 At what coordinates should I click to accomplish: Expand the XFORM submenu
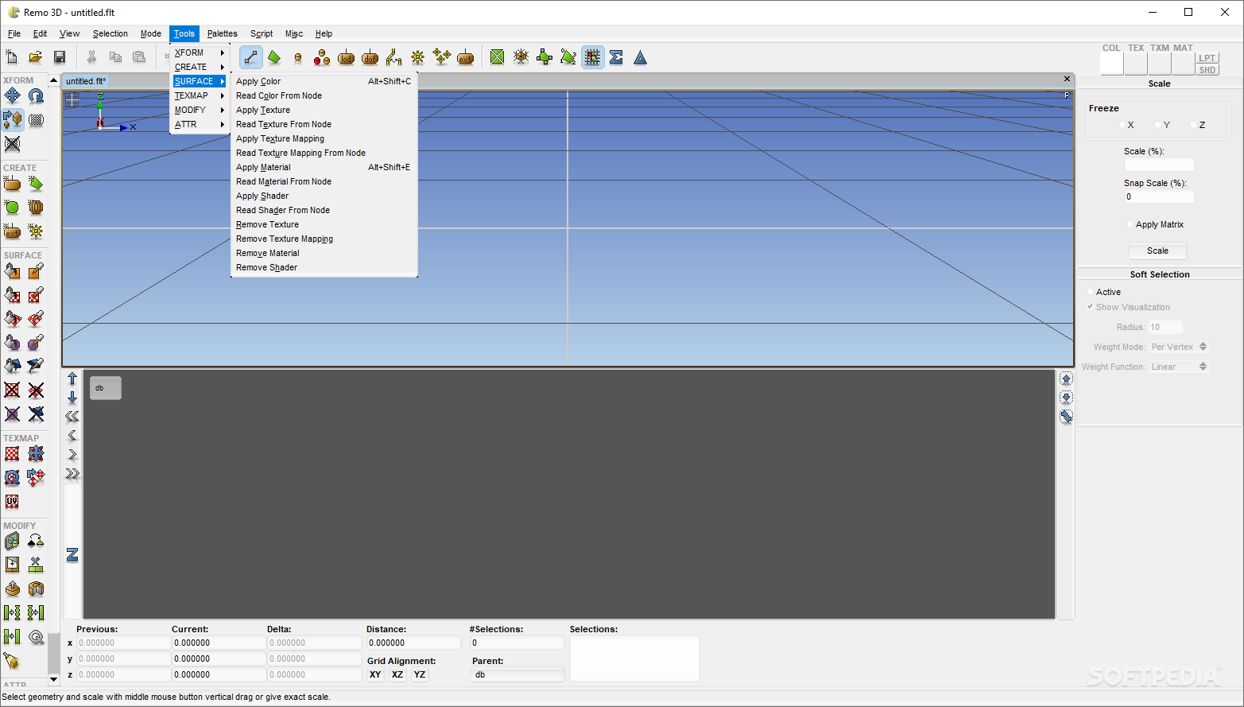[200, 52]
